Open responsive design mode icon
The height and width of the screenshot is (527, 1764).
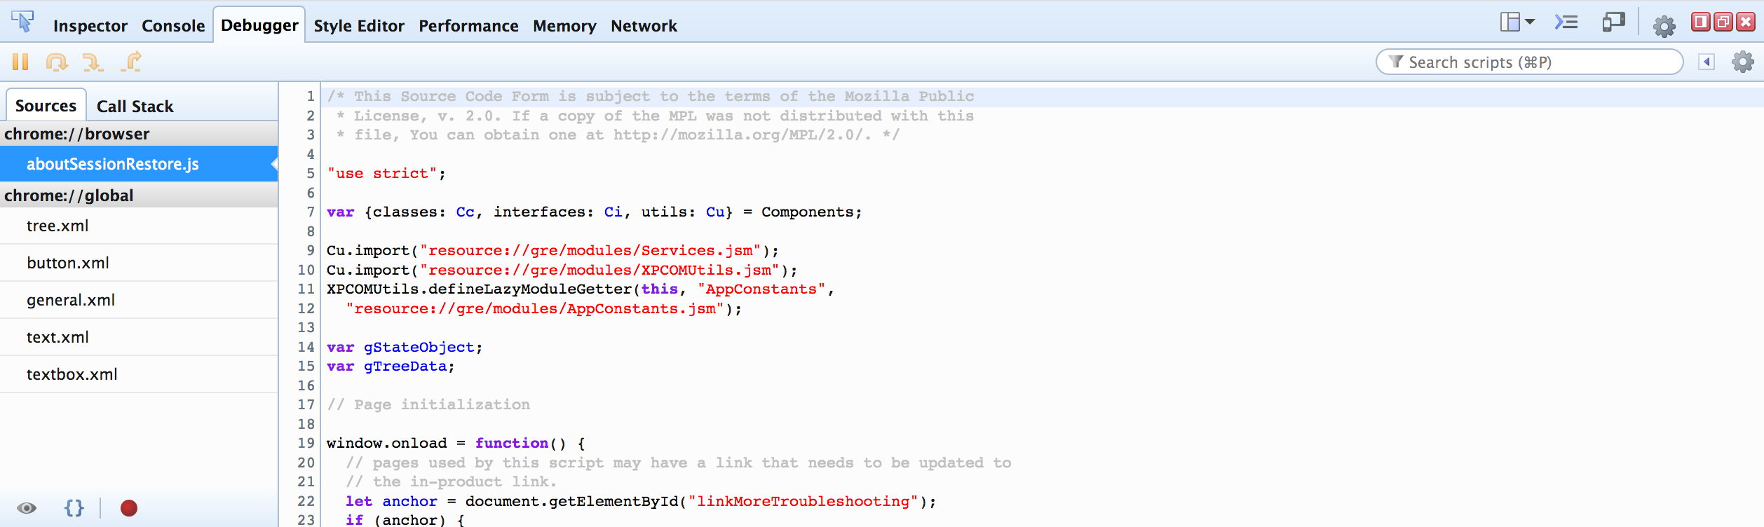coord(1613,22)
